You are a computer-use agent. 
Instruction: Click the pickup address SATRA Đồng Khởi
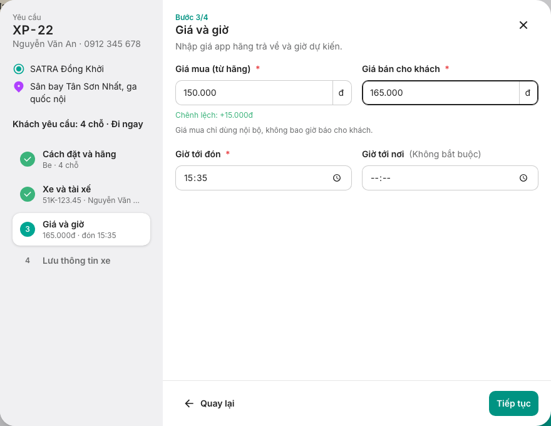67,69
